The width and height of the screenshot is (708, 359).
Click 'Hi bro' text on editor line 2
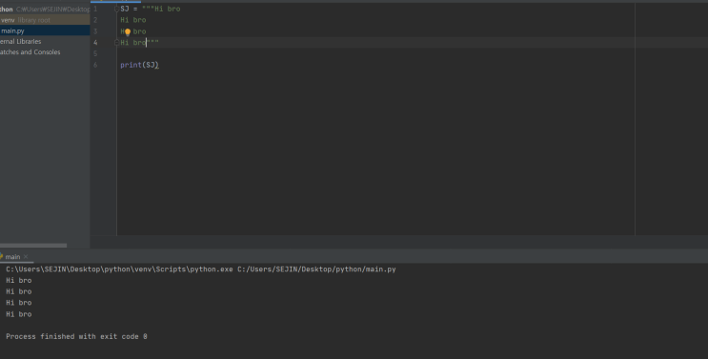pos(133,20)
